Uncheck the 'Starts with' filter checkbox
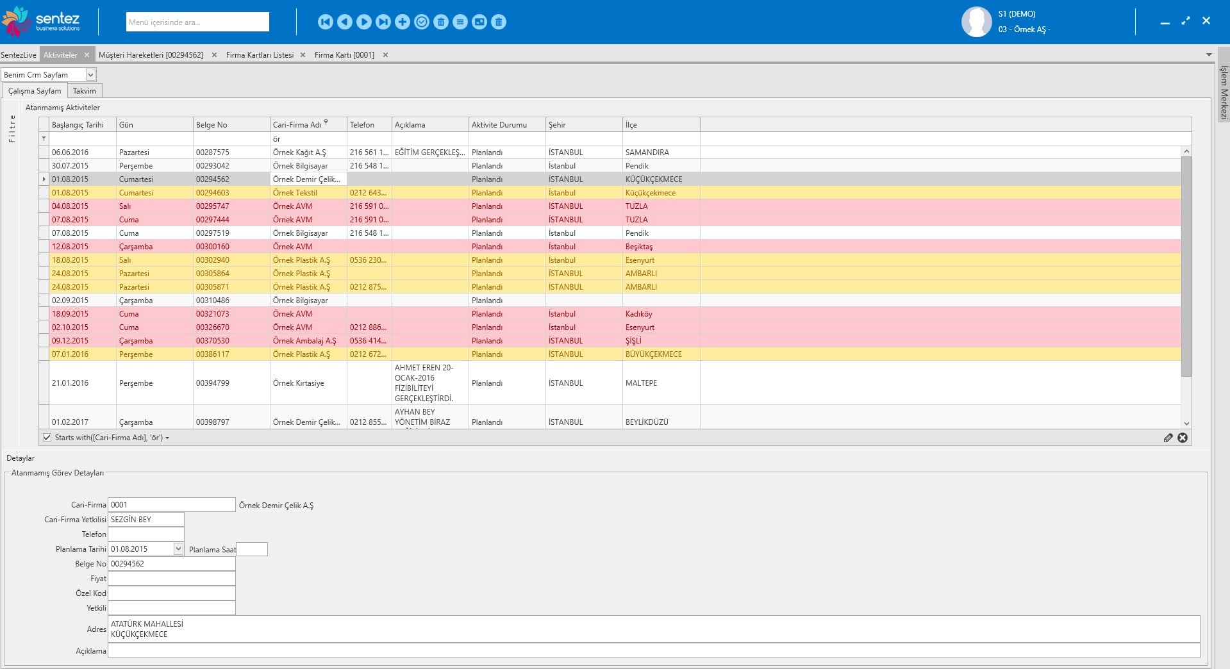 coord(47,438)
